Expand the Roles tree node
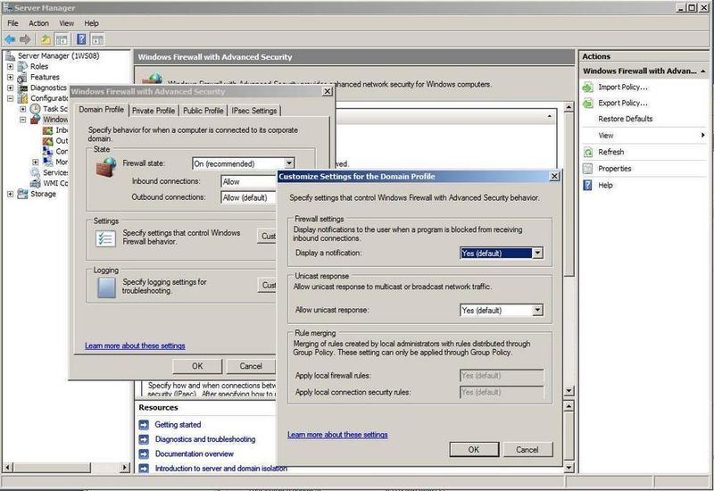 point(10,66)
